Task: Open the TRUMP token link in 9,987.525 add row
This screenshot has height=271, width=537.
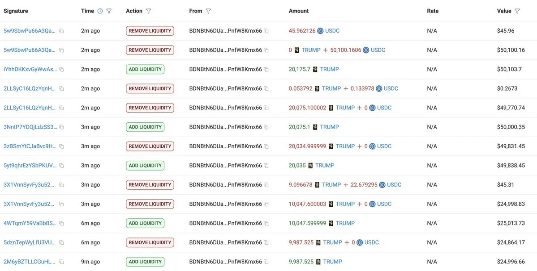Action: click(x=332, y=262)
